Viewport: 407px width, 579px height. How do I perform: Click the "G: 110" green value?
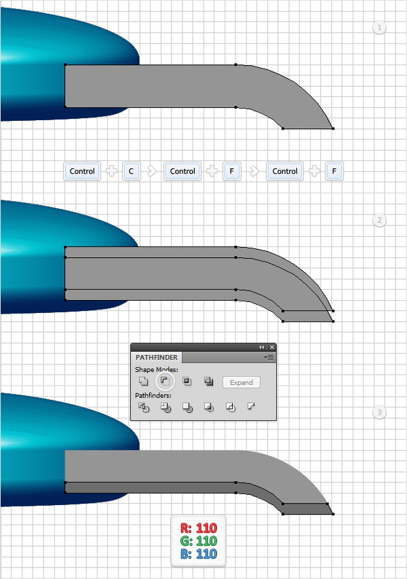coord(199,541)
